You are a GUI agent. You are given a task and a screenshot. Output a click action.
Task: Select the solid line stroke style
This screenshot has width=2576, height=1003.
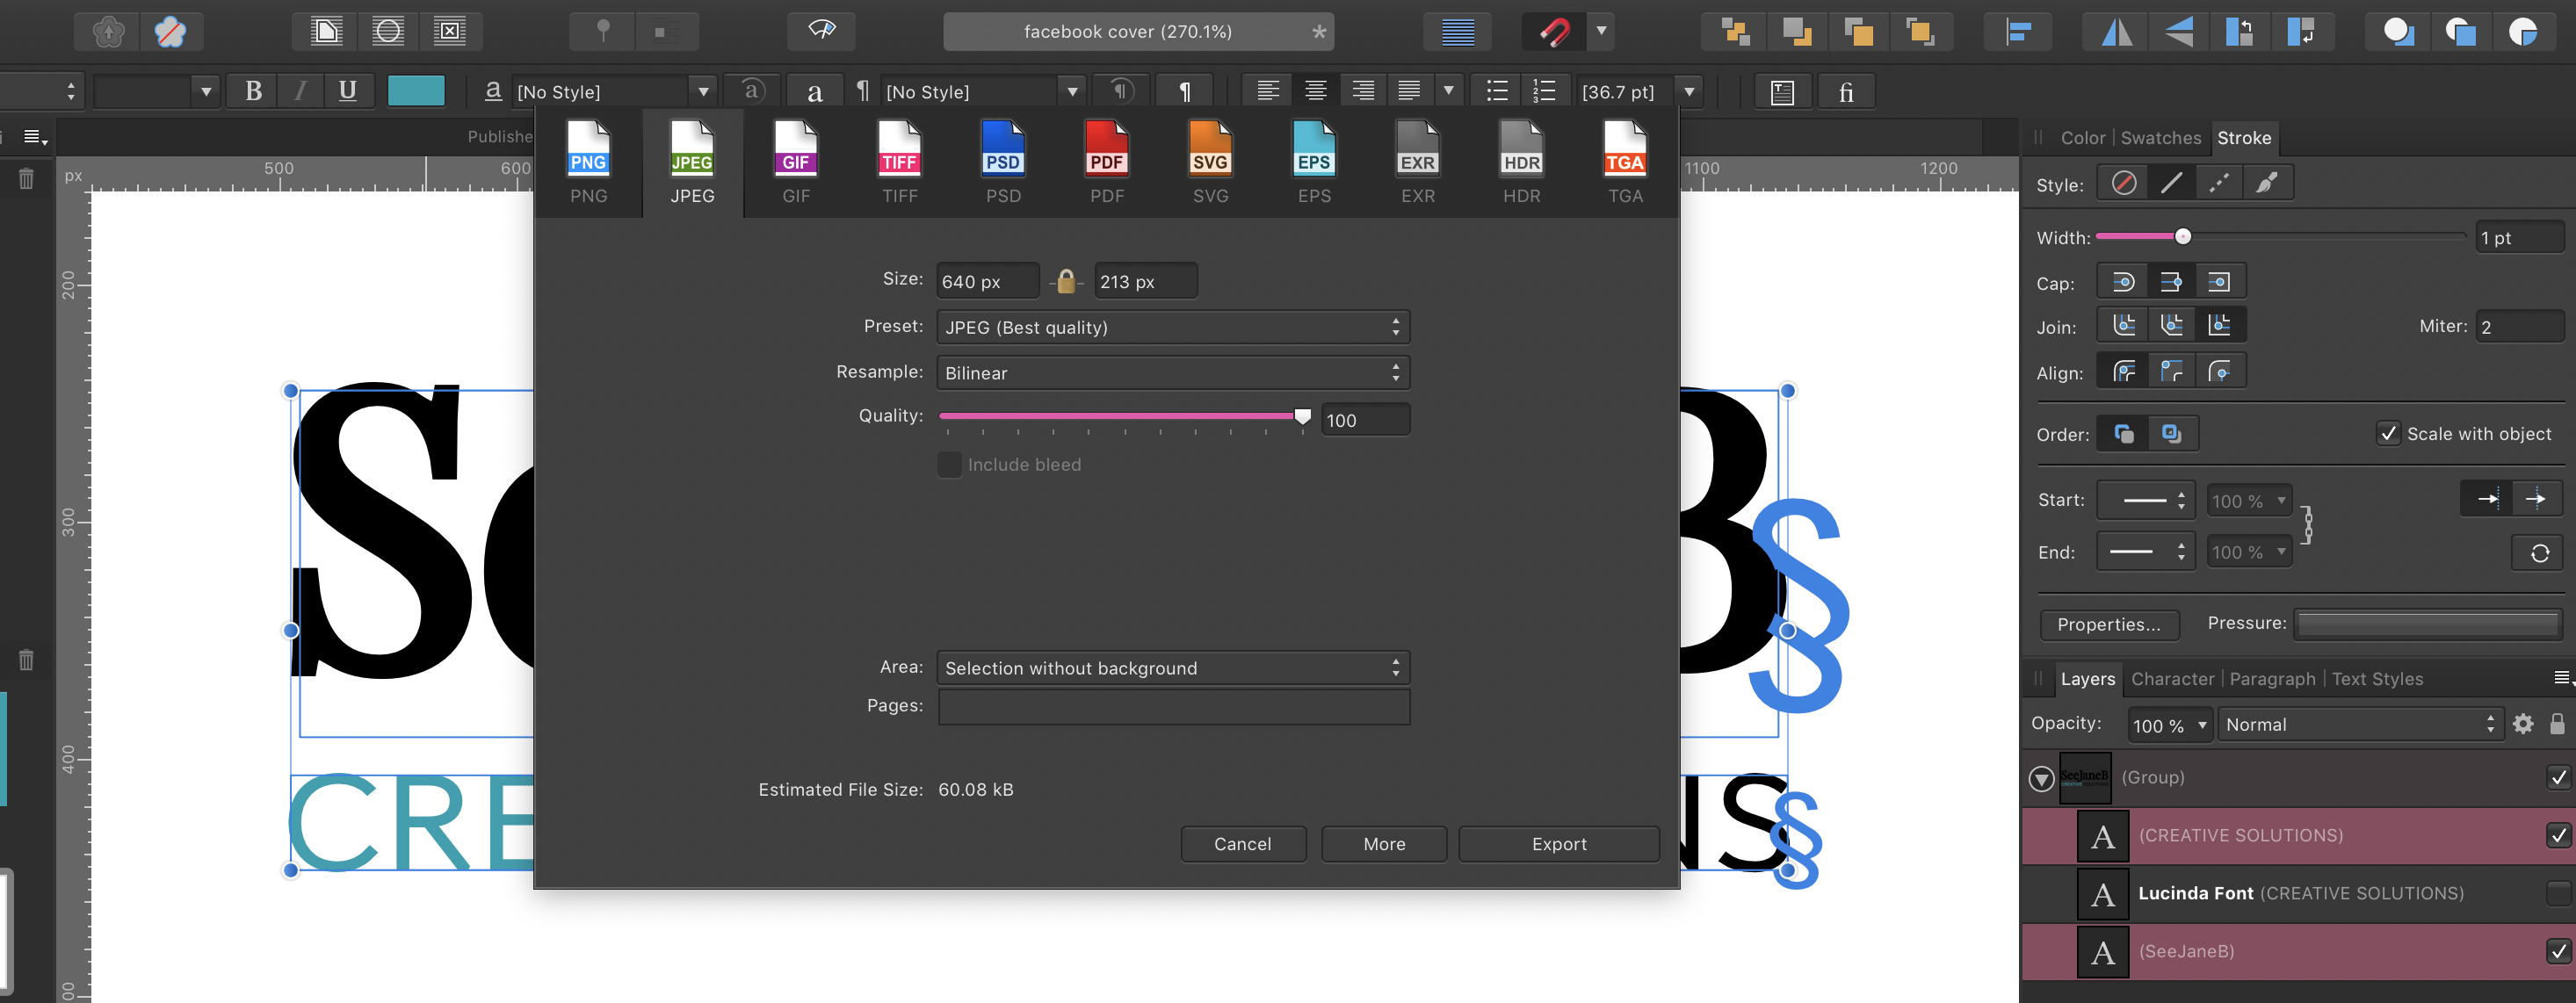[2171, 183]
